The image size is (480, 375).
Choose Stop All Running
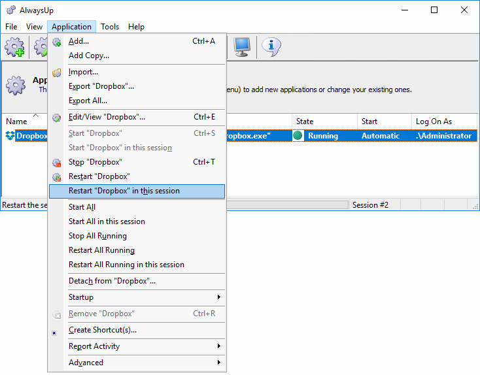pyautogui.click(x=137, y=236)
